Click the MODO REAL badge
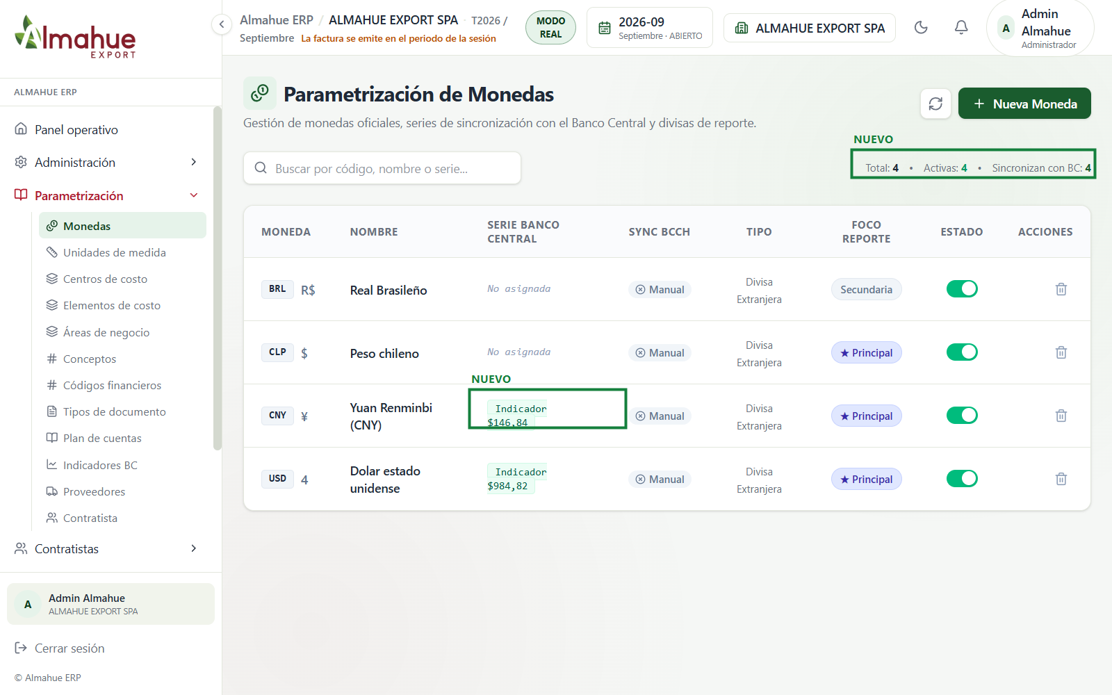This screenshot has height=695, width=1112. coord(550,28)
